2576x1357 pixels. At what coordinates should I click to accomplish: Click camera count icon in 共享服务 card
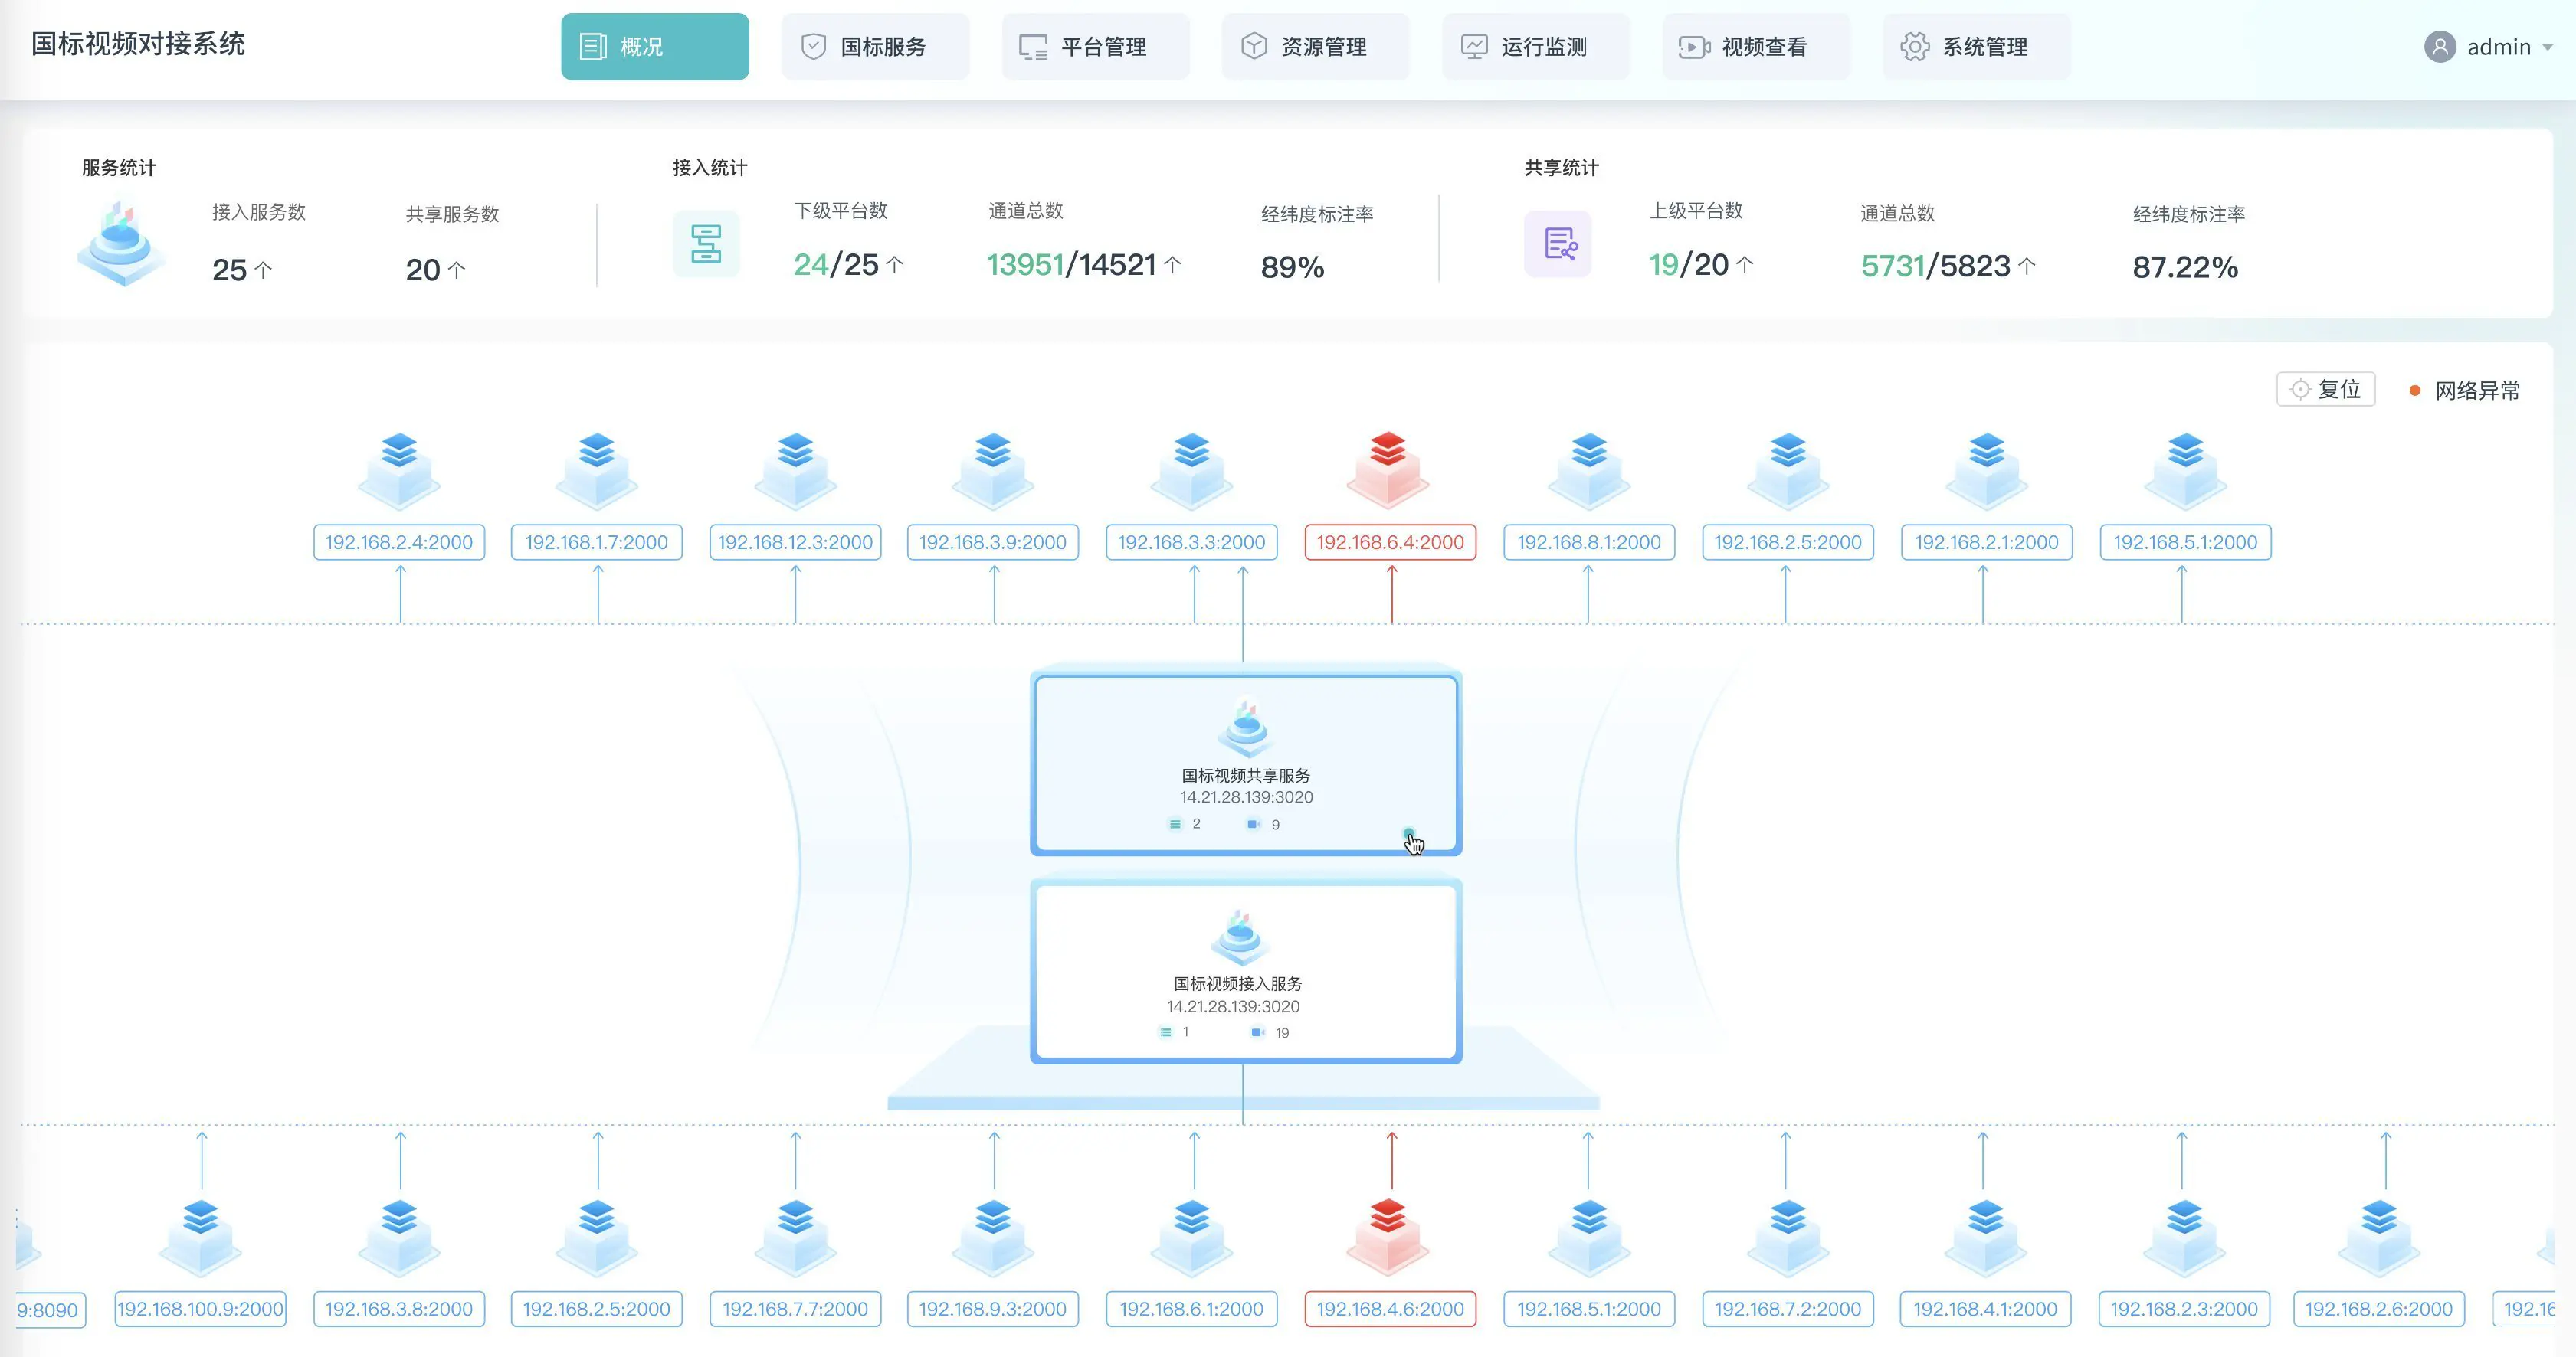pyautogui.click(x=1253, y=825)
